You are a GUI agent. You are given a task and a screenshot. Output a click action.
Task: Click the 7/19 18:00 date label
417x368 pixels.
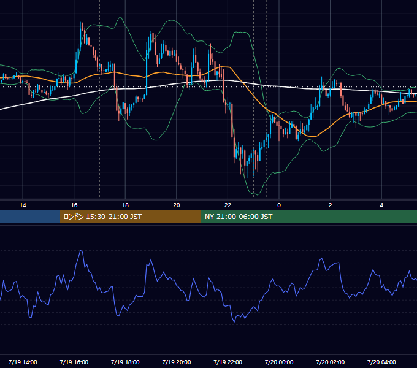pyautogui.click(x=125, y=362)
